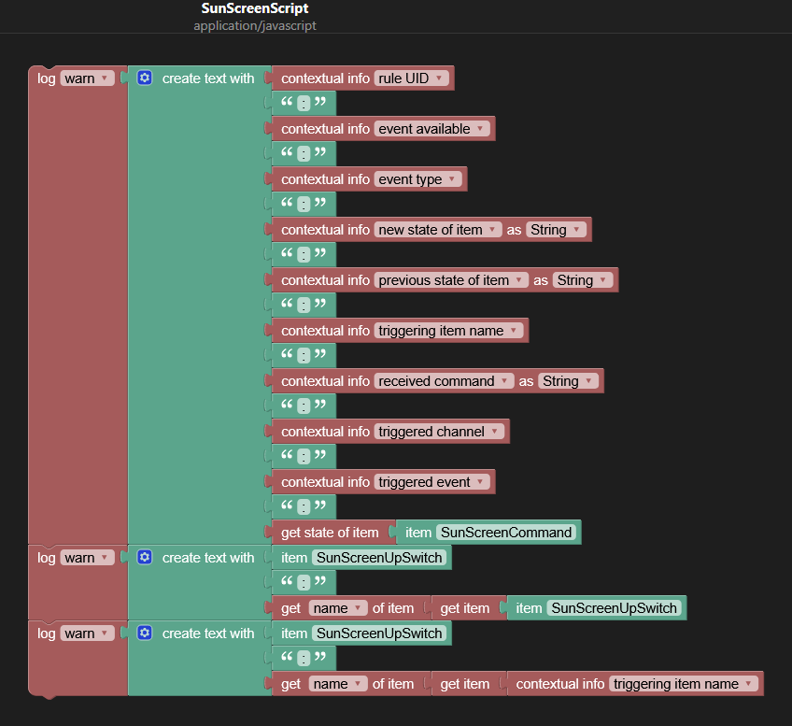Edit colon text field in second log block
The height and width of the screenshot is (726, 792).
[304, 583]
